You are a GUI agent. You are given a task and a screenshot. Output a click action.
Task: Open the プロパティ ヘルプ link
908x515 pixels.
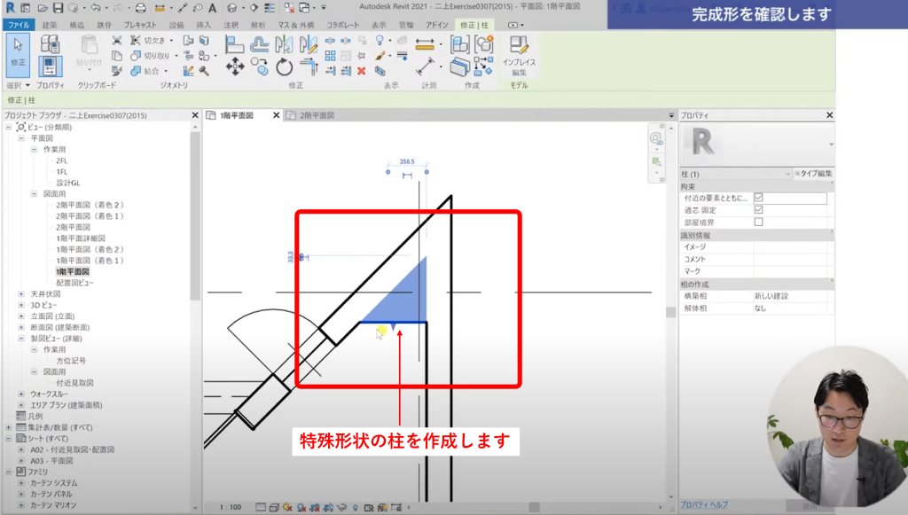(x=704, y=504)
